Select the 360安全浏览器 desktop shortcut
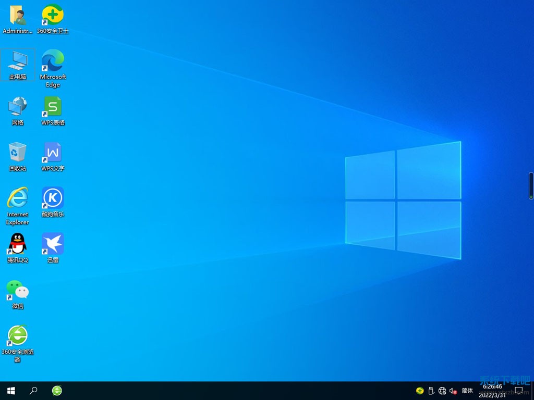 (18, 336)
